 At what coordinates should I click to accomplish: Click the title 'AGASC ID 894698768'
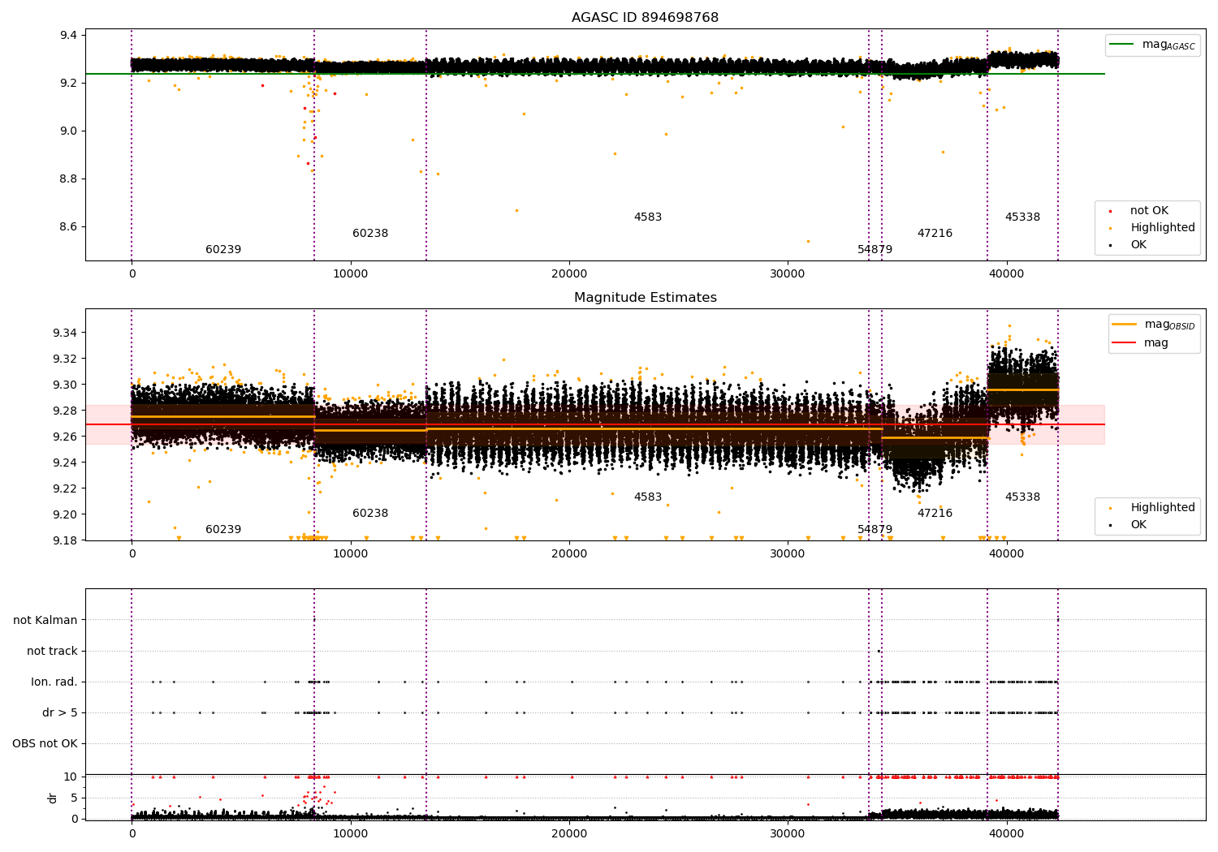[x=645, y=18]
